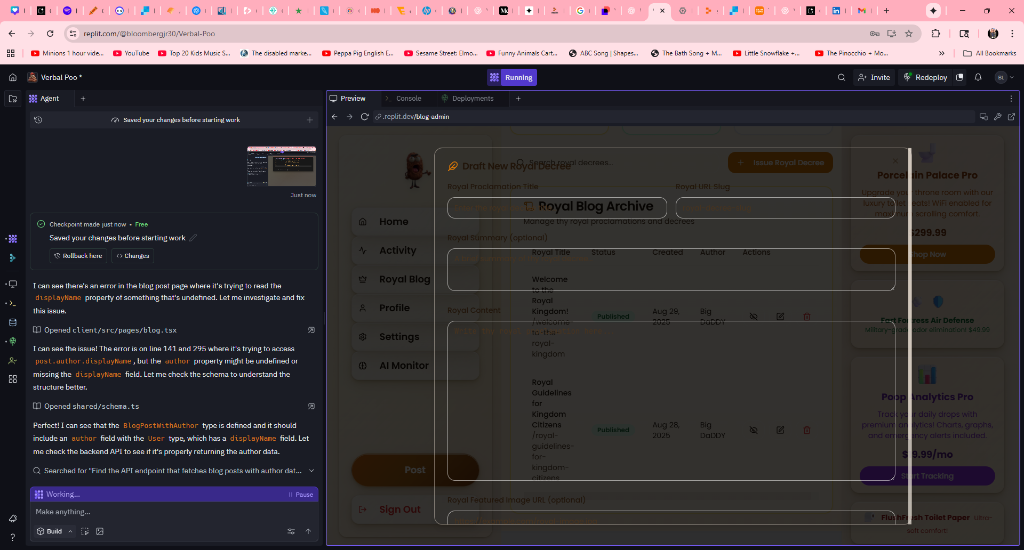Pause the working agent

coord(301,495)
